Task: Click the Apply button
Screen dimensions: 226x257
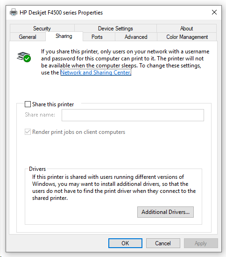Action: click(201, 243)
